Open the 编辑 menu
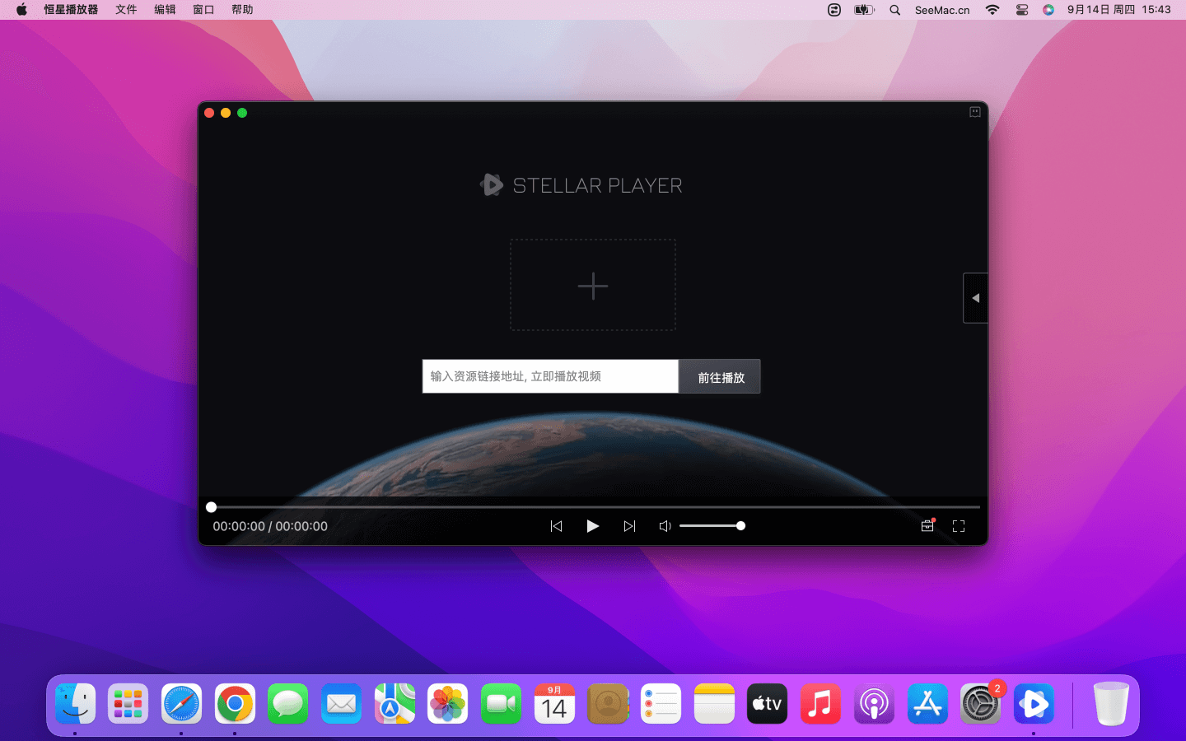The width and height of the screenshot is (1186, 741). 165,10
